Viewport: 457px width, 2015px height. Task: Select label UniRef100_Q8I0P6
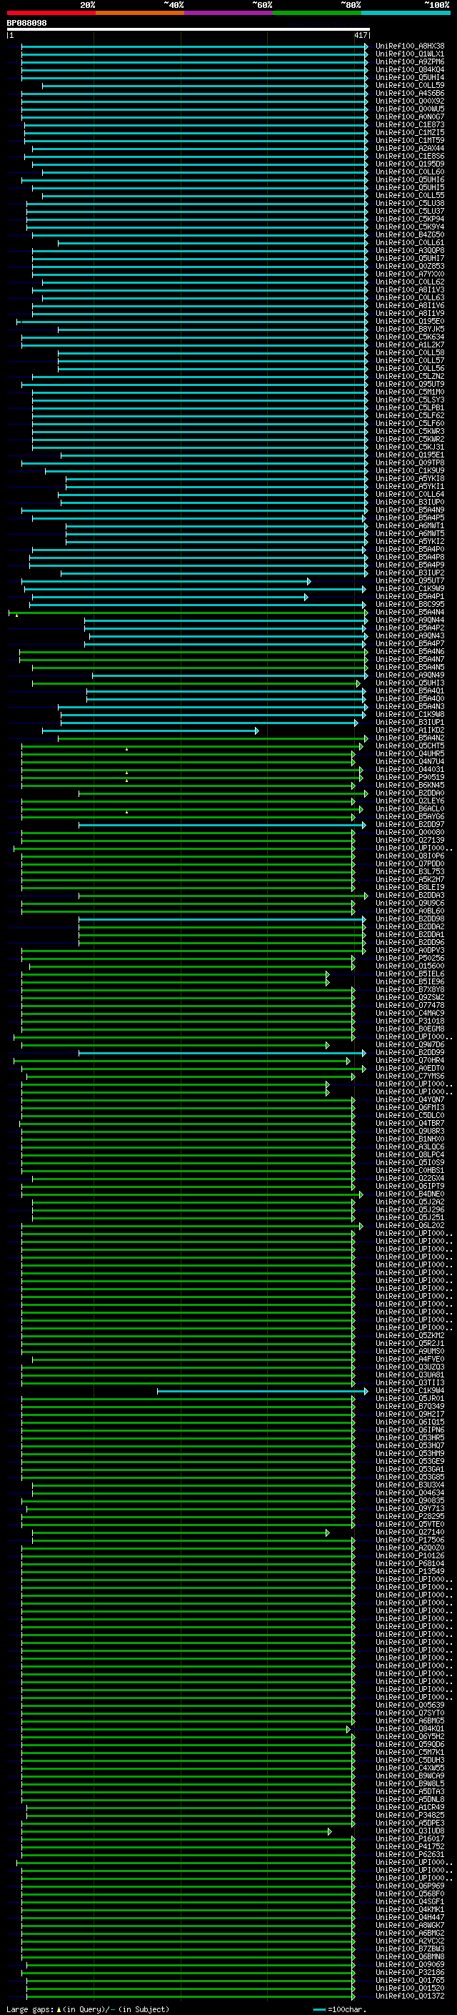[410, 856]
